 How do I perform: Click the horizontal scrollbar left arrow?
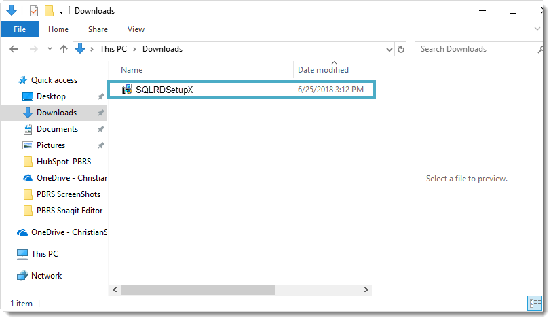click(x=115, y=290)
